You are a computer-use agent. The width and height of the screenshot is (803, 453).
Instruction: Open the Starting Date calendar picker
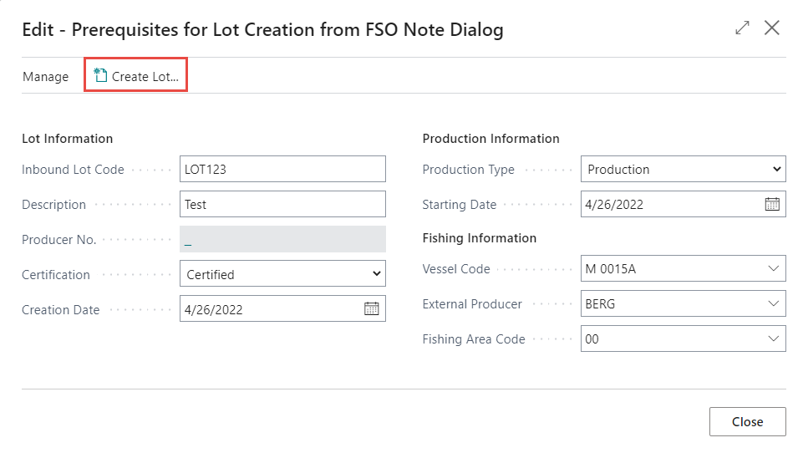point(772,204)
